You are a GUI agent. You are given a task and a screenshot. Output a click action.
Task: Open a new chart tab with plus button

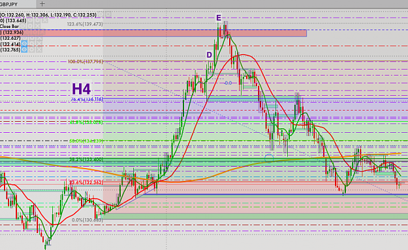tap(42, 4)
